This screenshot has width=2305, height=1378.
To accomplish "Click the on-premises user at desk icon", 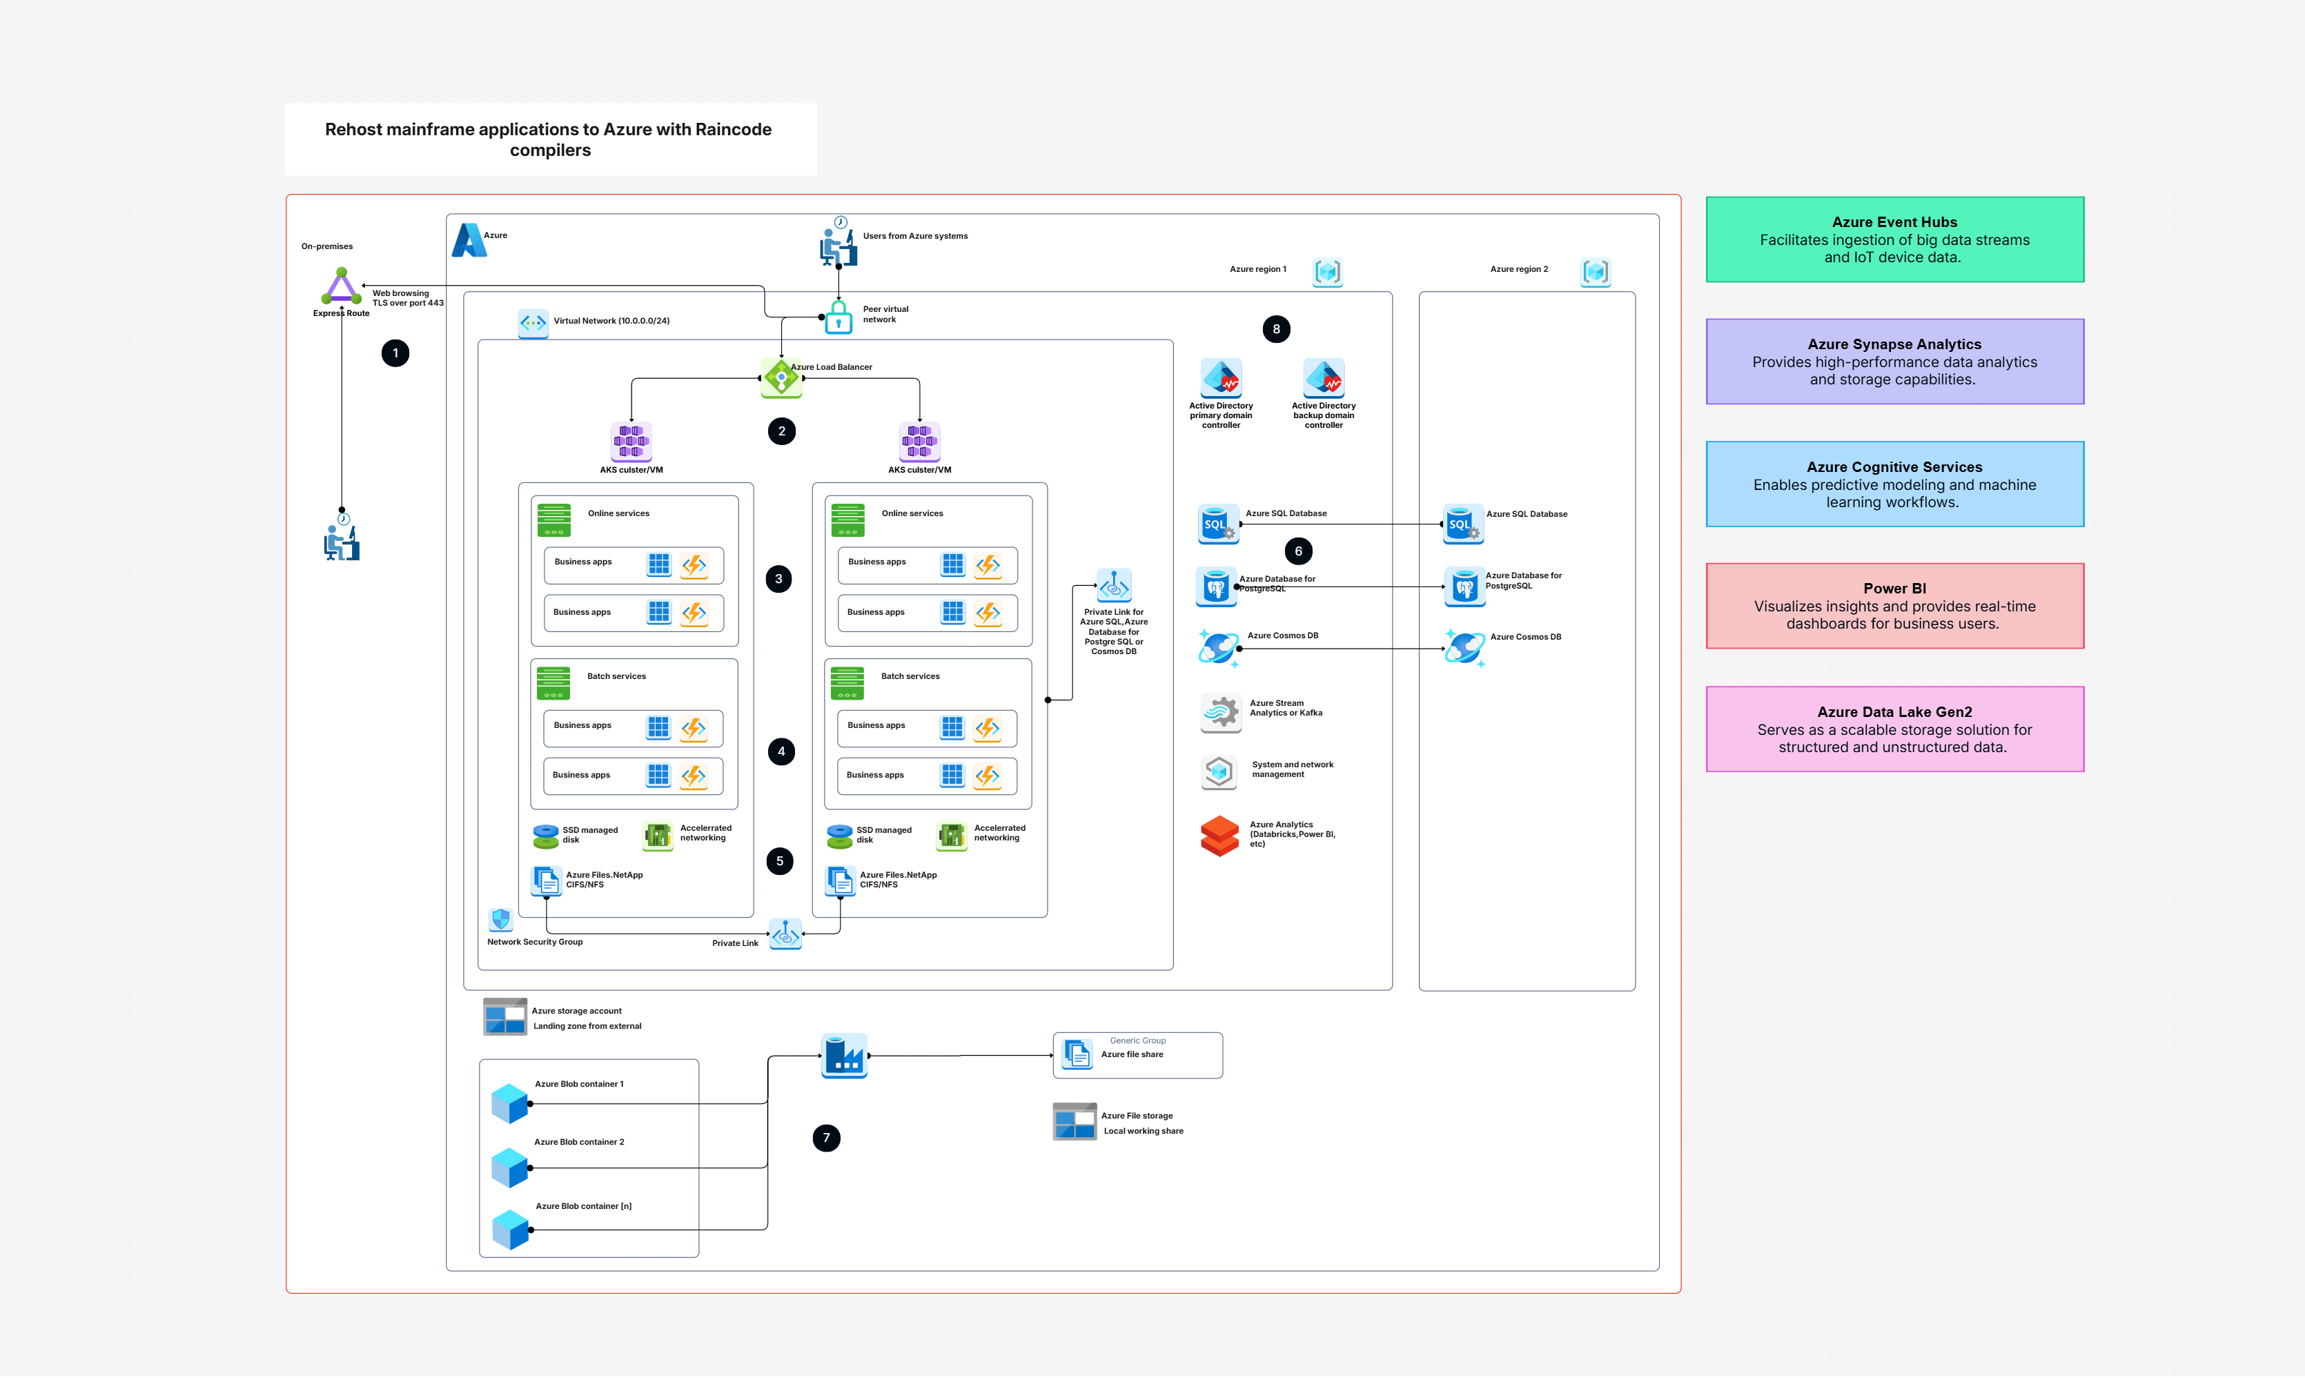I will 342,538.
